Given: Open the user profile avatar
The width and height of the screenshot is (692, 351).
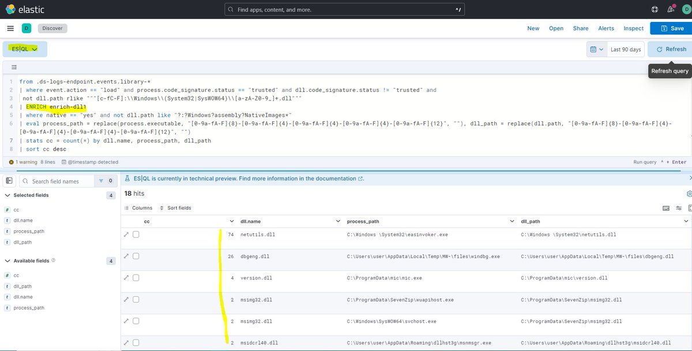Looking at the screenshot, I should point(687,9).
